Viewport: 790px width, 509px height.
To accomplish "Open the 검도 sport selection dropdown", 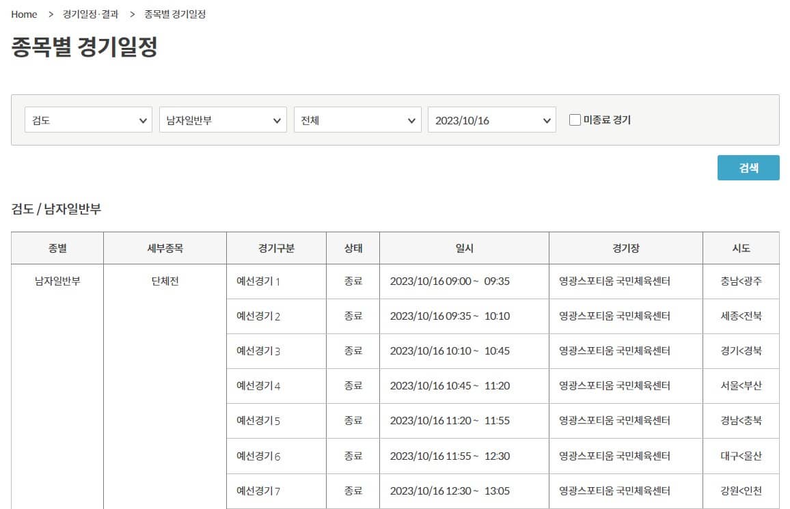I will pyautogui.click(x=87, y=120).
